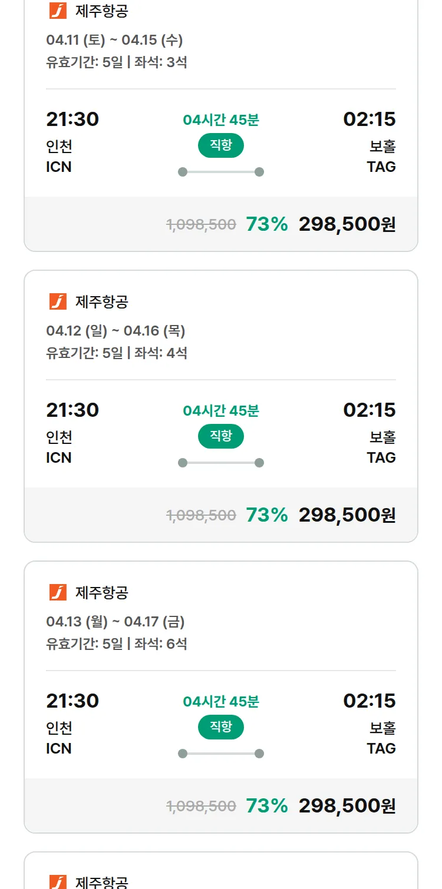
Task: Click 직항 badge on 04.12 flight
Action: click(221, 436)
